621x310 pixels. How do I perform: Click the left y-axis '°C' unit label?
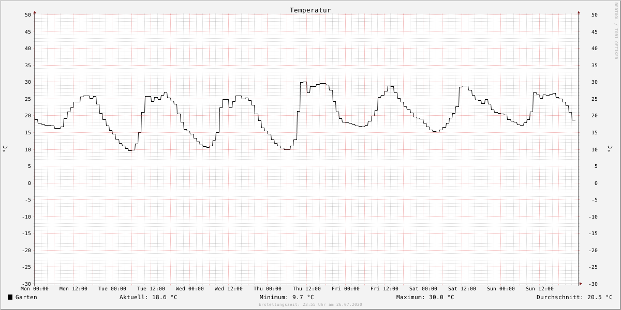click(x=5, y=149)
